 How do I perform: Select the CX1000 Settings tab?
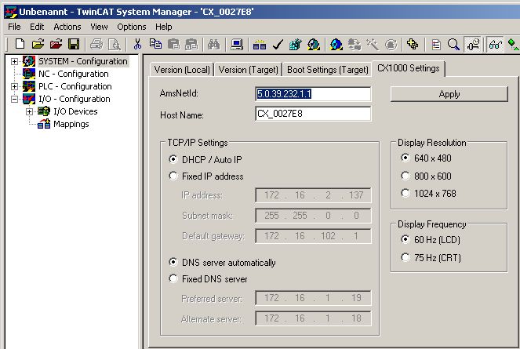tap(409, 68)
